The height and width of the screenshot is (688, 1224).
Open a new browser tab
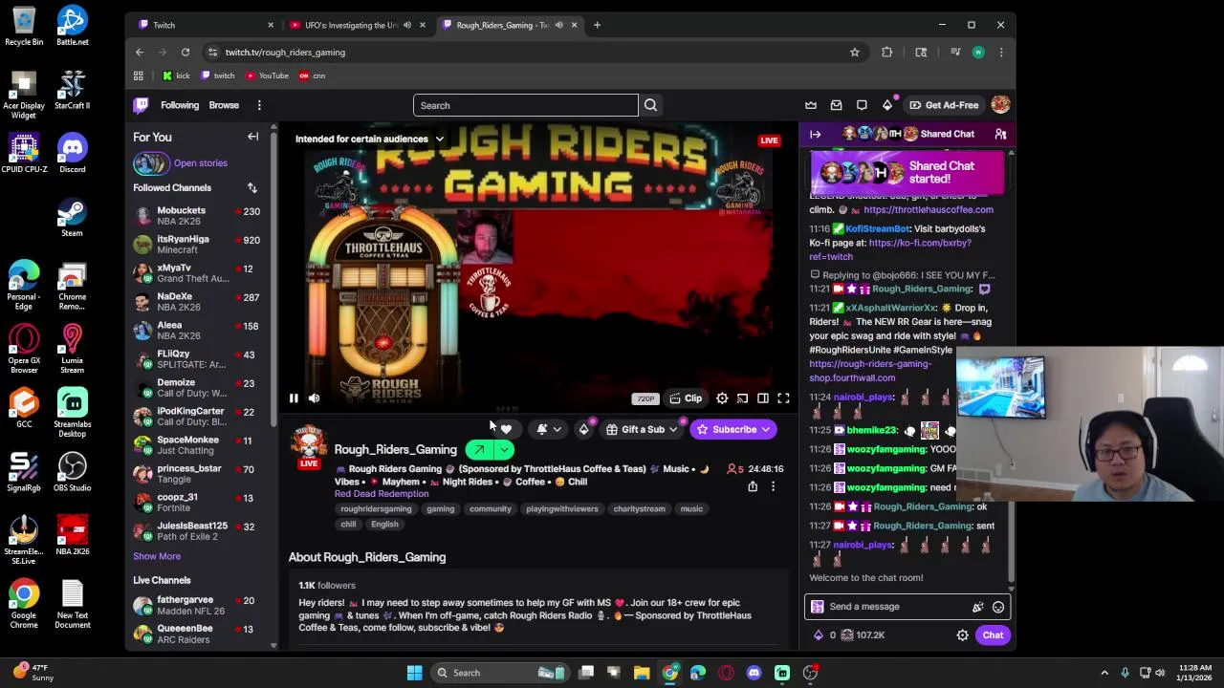coord(597,25)
